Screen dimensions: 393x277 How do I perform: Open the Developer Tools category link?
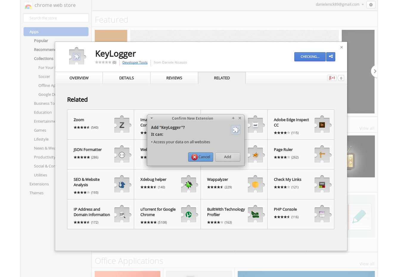tap(135, 62)
